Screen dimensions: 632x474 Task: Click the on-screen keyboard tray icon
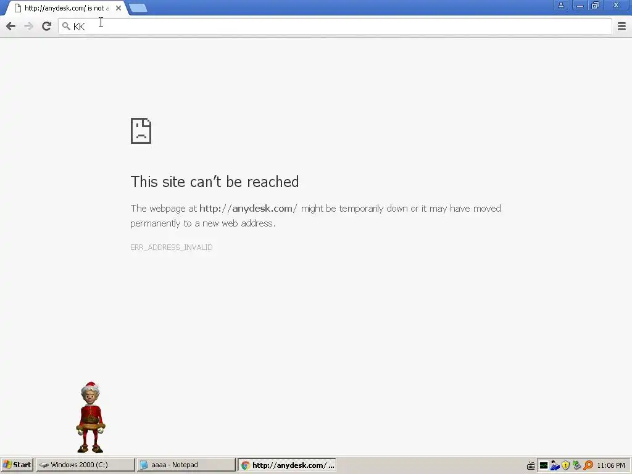(x=531, y=465)
